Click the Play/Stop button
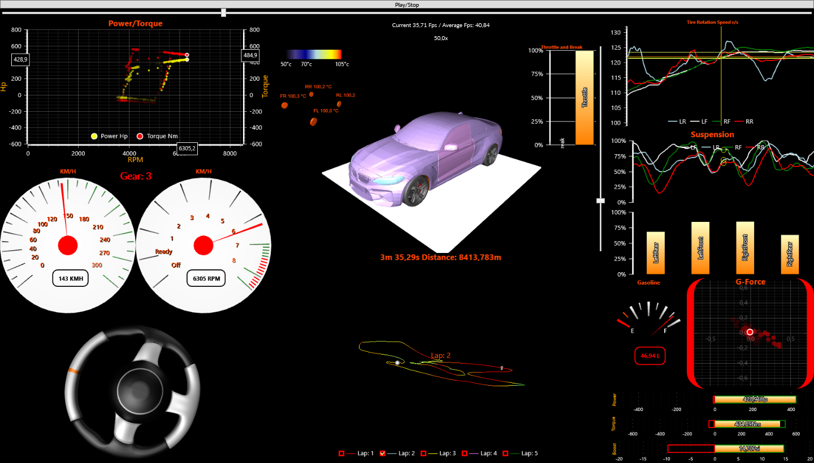This screenshot has width=814, height=463. tap(407, 5)
